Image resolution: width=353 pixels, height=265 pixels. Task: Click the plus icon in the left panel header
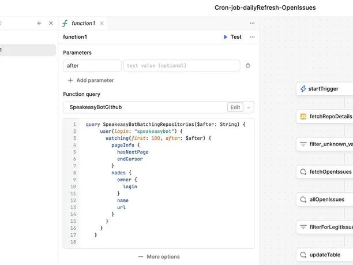tap(39, 23)
